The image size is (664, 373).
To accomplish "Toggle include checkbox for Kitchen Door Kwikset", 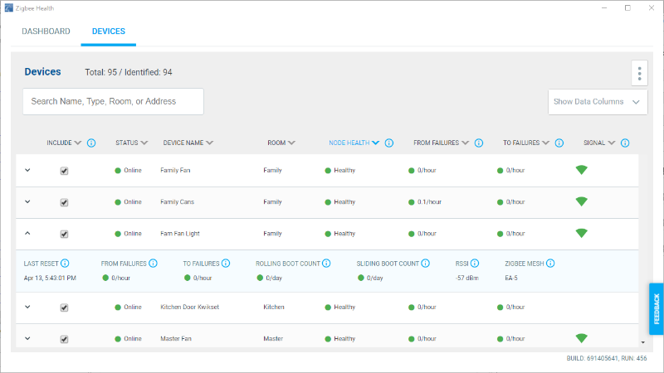I will pyautogui.click(x=64, y=308).
